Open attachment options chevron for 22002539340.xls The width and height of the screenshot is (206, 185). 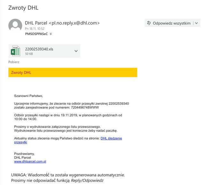tap(76, 51)
